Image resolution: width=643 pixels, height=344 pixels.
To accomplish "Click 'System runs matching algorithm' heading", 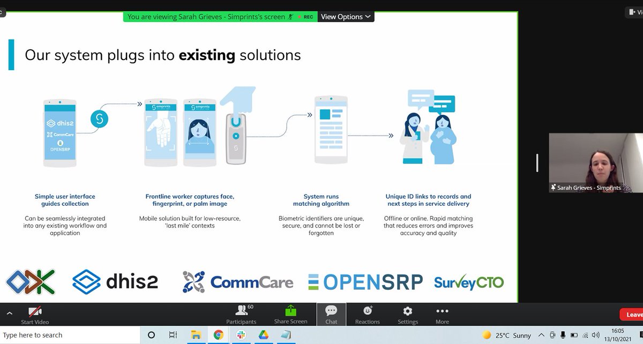I will coord(321,200).
